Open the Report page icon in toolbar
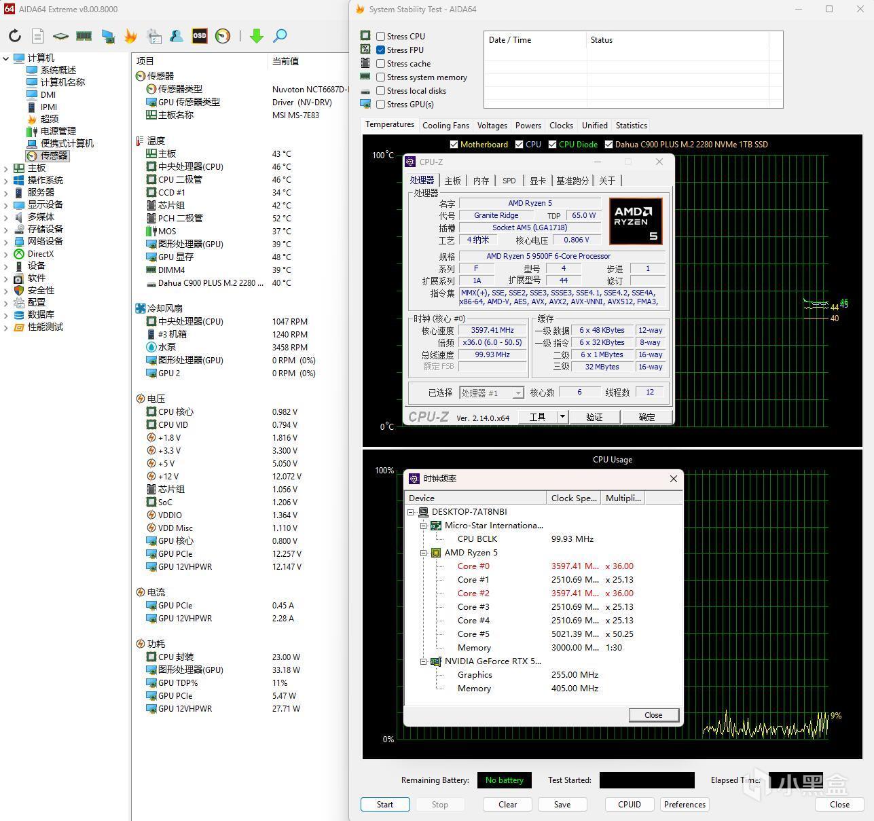This screenshot has width=874, height=821. coord(38,36)
